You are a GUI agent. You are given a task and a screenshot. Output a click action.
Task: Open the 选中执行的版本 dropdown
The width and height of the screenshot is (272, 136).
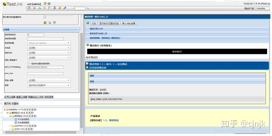tap(49, 85)
